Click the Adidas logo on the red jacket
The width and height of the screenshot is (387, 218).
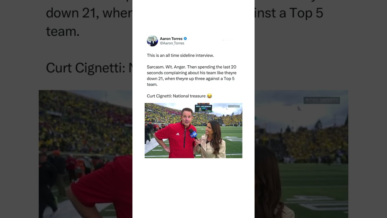click(177, 134)
